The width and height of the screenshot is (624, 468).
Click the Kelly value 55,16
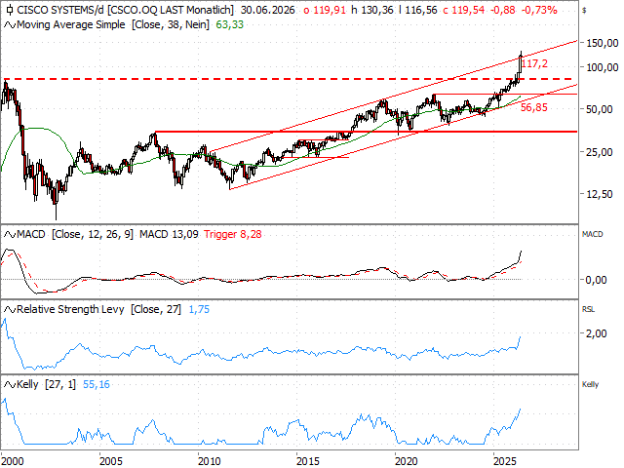(97, 384)
